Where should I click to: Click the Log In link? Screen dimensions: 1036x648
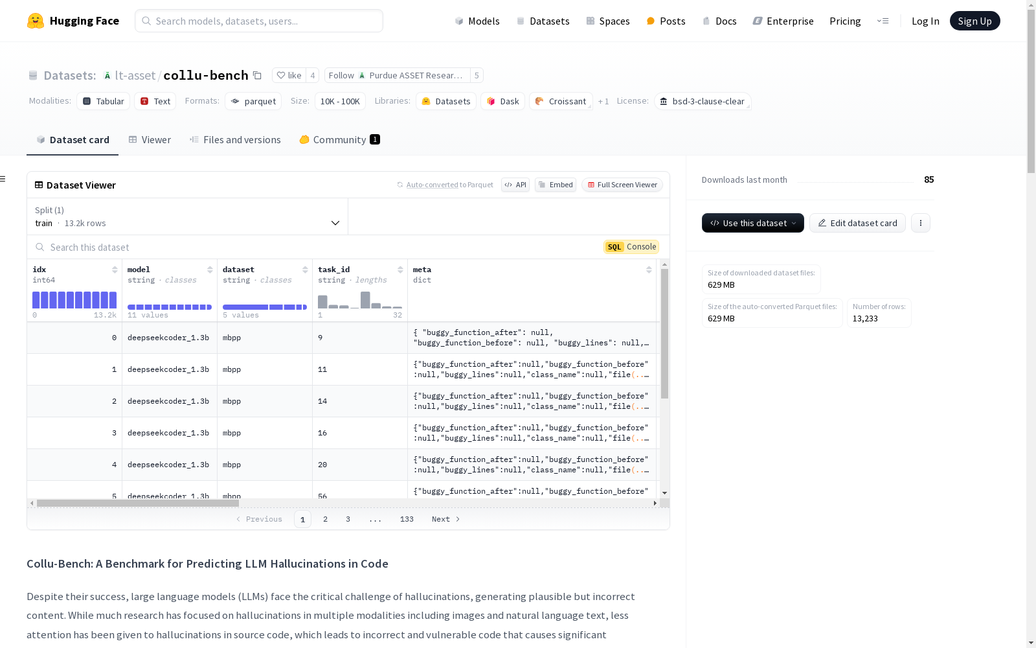(925, 21)
